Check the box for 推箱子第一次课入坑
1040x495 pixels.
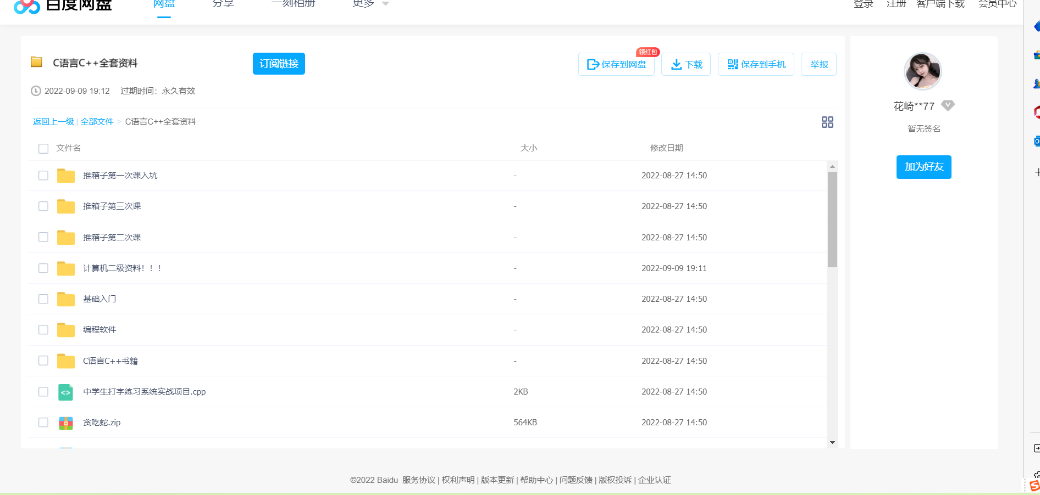tap(43, 176)
